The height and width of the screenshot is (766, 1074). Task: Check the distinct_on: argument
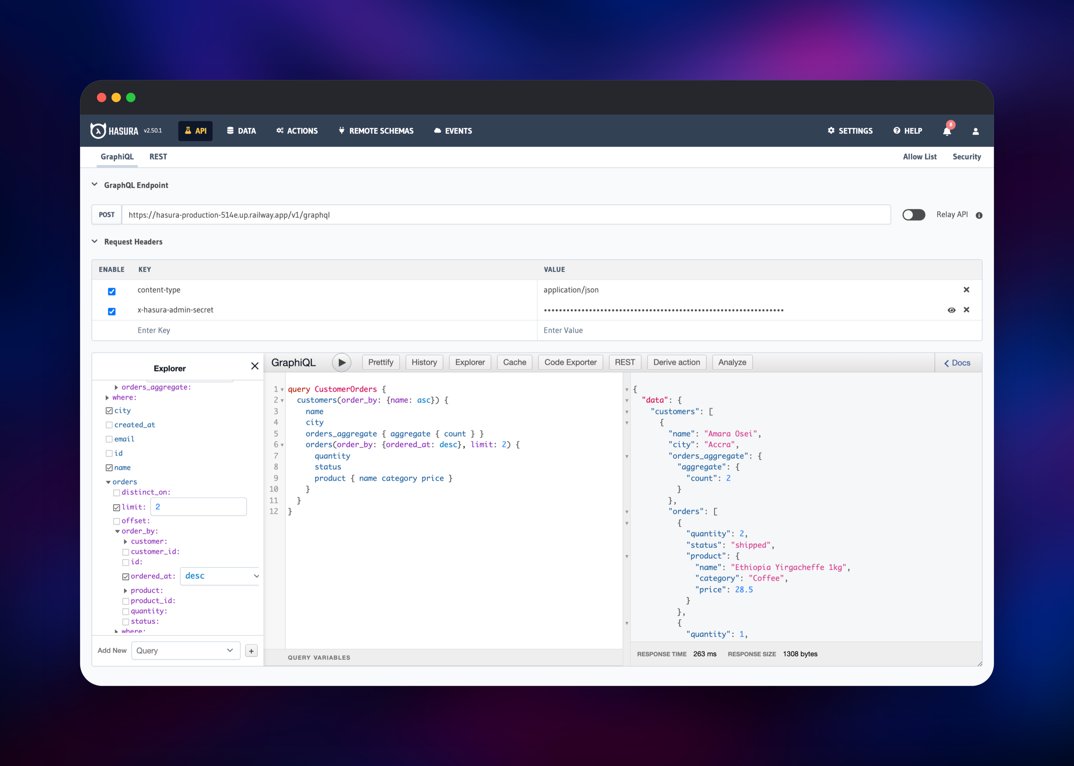coord(116,492)
